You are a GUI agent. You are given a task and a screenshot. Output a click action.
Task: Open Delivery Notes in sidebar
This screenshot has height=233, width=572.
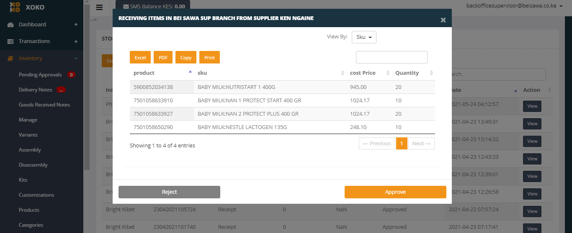(36, 90)
